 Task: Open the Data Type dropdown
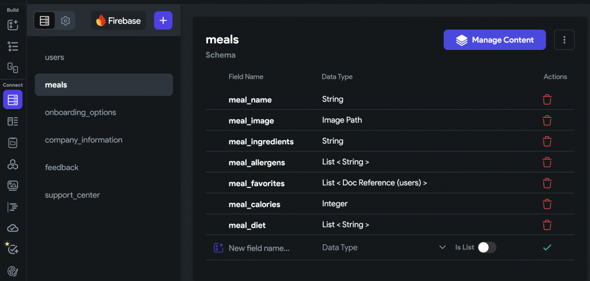coord(384,248)
